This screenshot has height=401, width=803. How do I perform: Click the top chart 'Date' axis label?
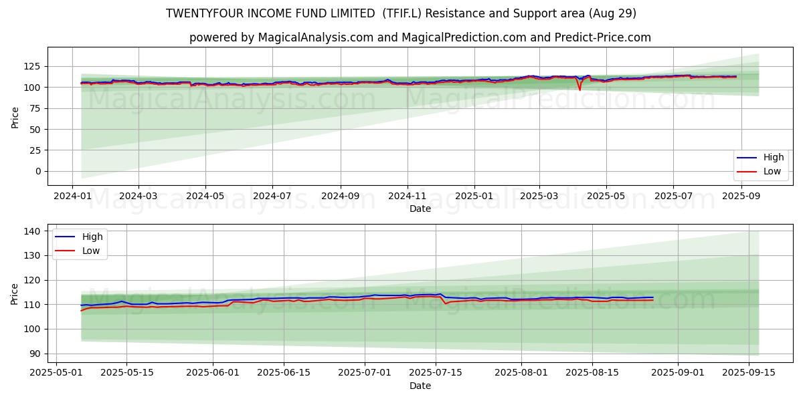coord(420,209)
